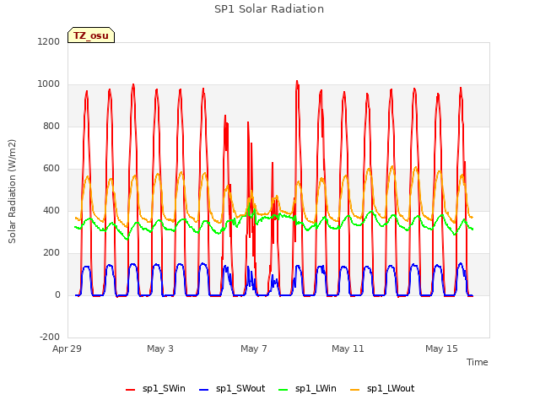Click the Solar Radiation (W/m2) axis label
The width and height of the screenshot is (540, 405).
pyautogui.click(x=12, y=192)
